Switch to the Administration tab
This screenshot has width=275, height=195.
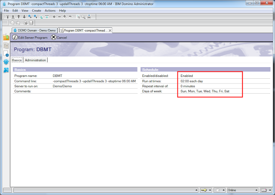[35, 60]
